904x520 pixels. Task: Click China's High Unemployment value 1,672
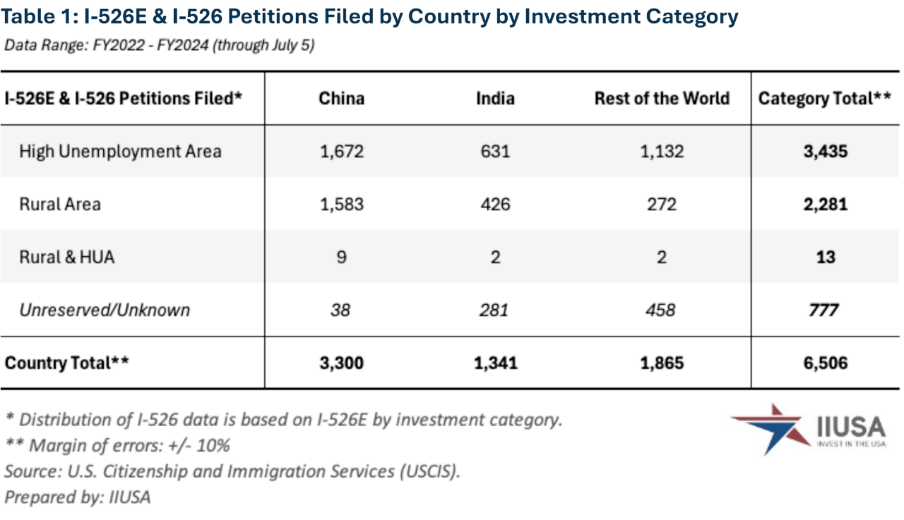[341, 151]
